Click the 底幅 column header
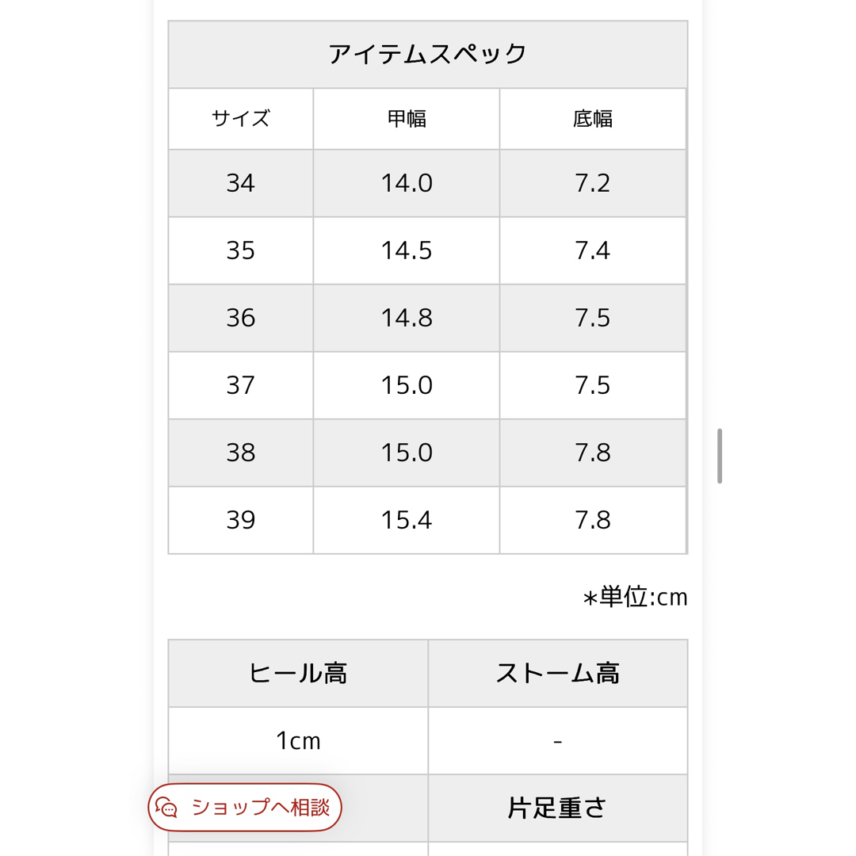Screen dimensions: 856x856 [x=593, y=119]
